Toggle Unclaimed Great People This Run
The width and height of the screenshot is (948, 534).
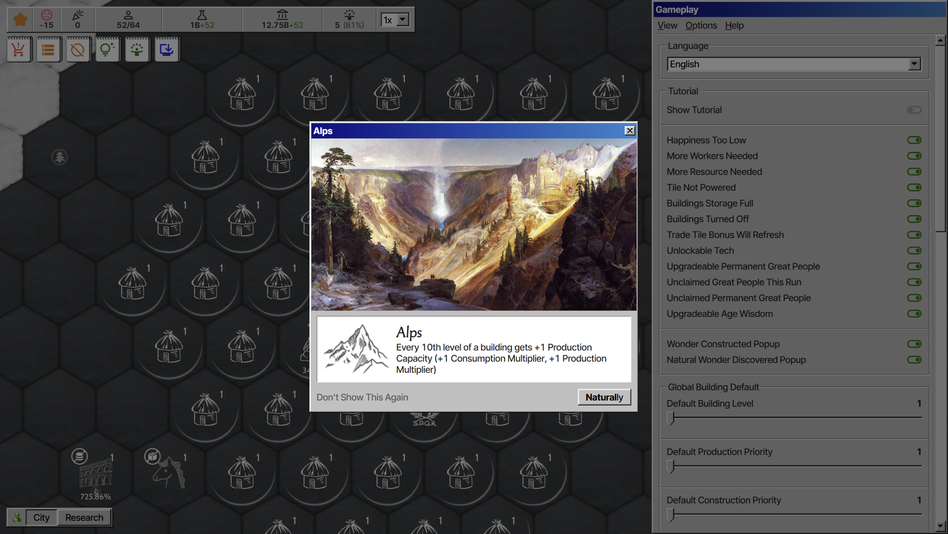914,282
